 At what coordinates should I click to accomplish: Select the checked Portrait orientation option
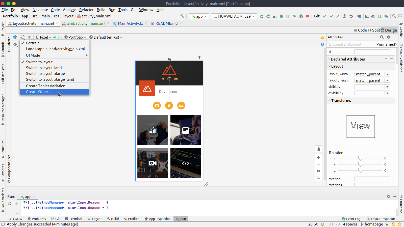click(x=55, y=43)
